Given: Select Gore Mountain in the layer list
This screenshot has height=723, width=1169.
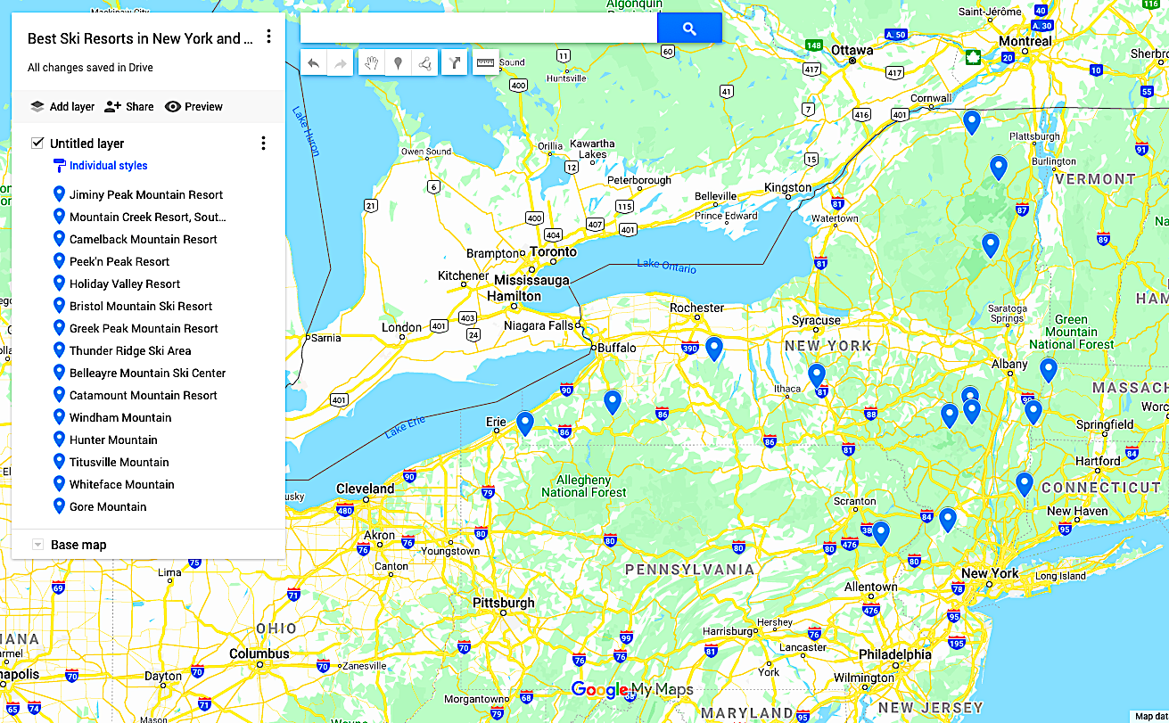Looking at the screenshot, I should [x=108, y=506].
